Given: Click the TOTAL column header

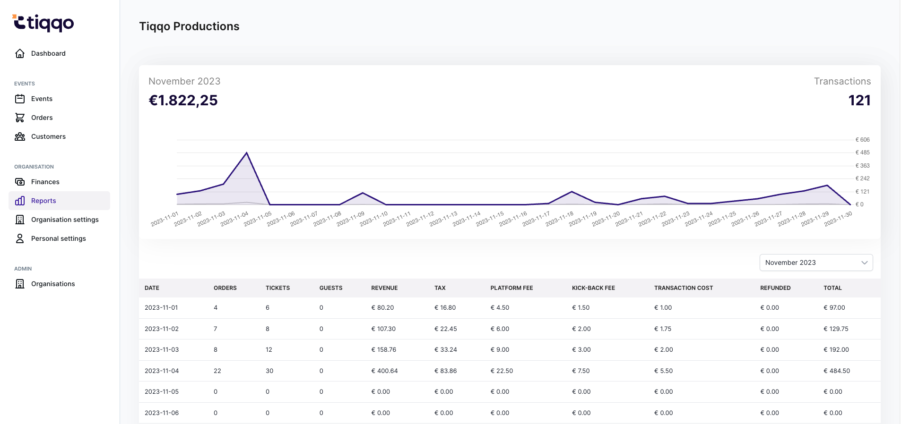Looking at the screenshot, I should [x=832, y=288].
